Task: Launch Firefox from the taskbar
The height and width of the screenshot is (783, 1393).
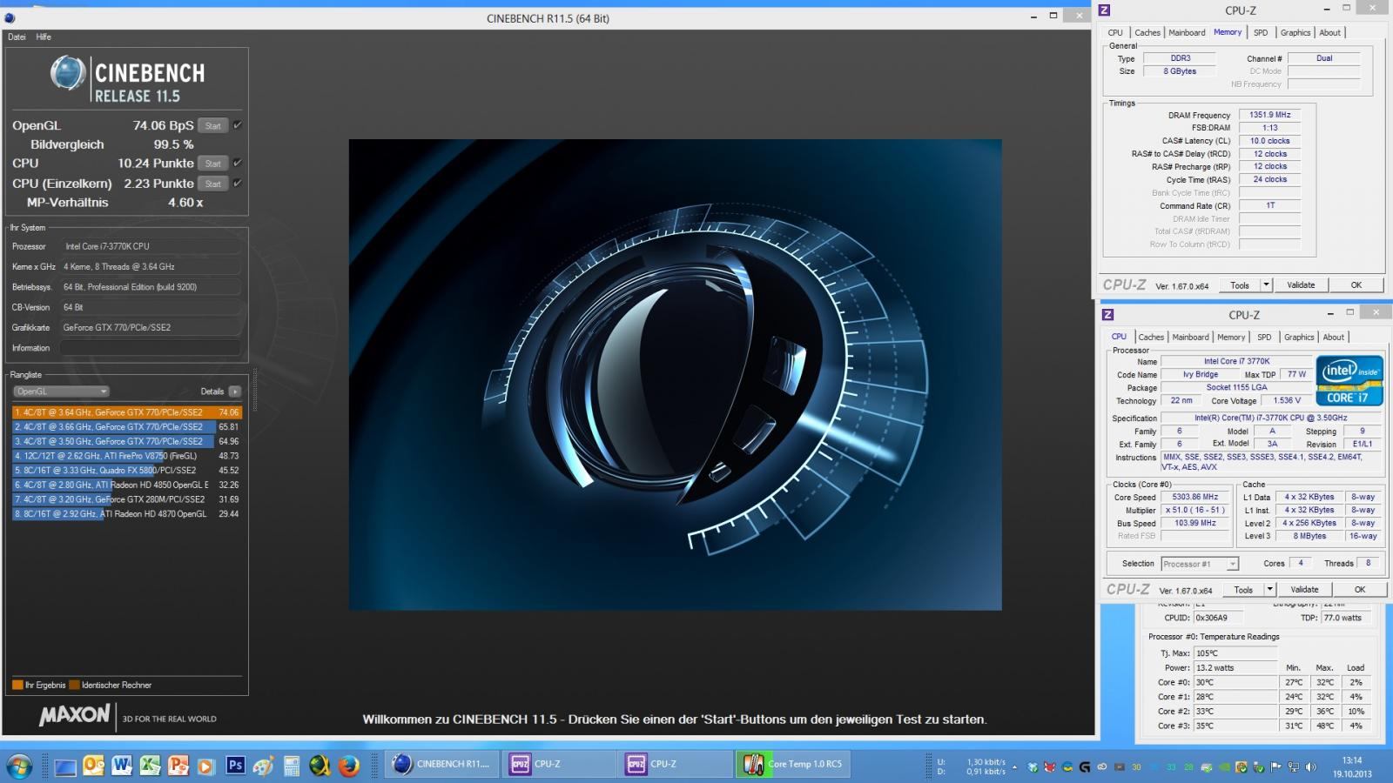Action: coord(349,766)
